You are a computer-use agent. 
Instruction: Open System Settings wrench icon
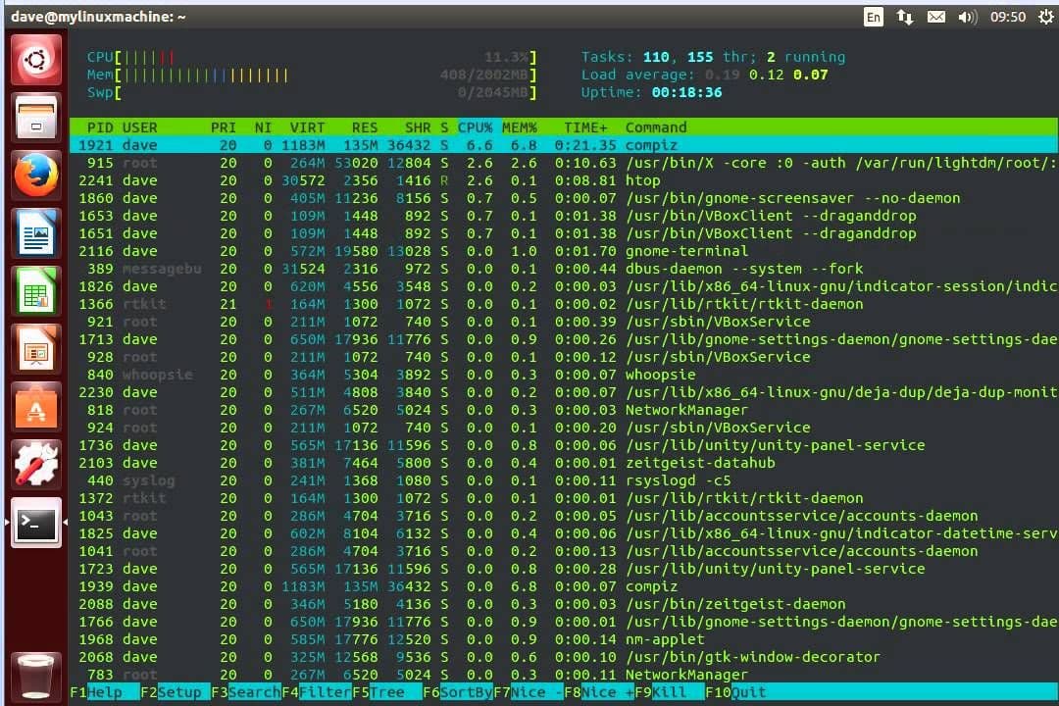[x=37, y=465]
